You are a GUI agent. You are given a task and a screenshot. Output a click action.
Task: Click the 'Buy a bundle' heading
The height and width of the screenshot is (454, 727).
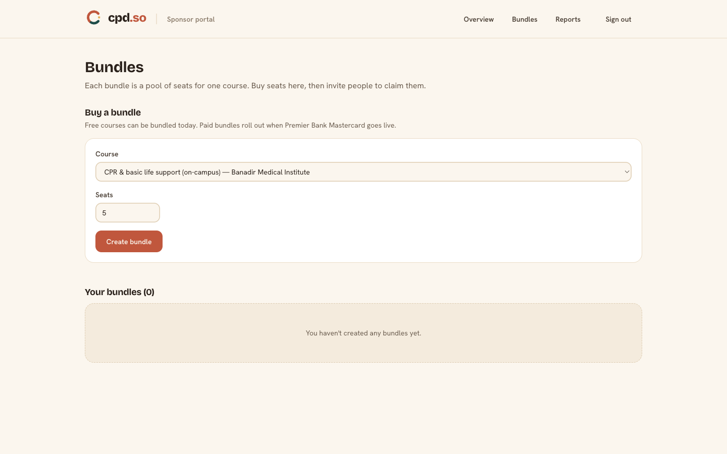(x=113, y=112)
